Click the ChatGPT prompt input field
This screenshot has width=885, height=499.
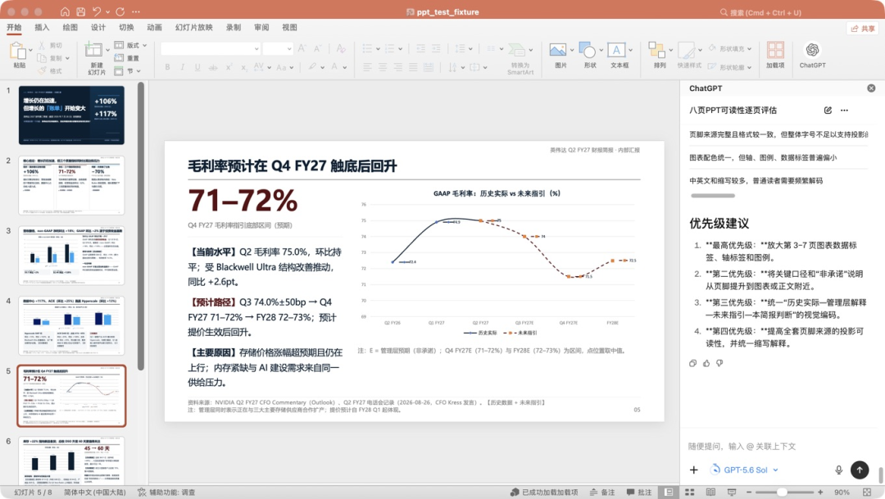(779, 446)
